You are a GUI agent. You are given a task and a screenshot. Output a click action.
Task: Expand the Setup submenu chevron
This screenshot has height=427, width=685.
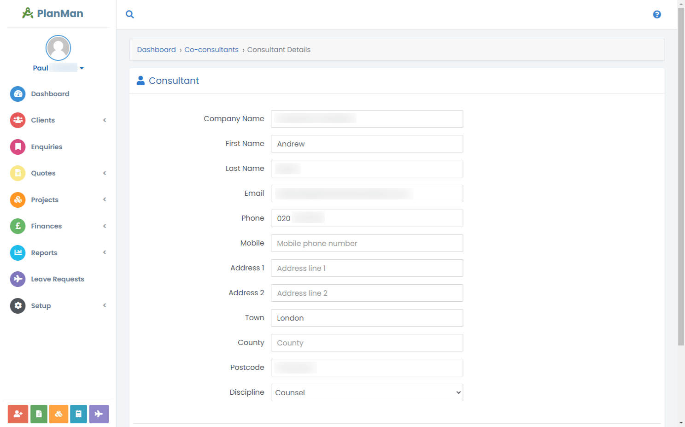click(x=105, y=305)
